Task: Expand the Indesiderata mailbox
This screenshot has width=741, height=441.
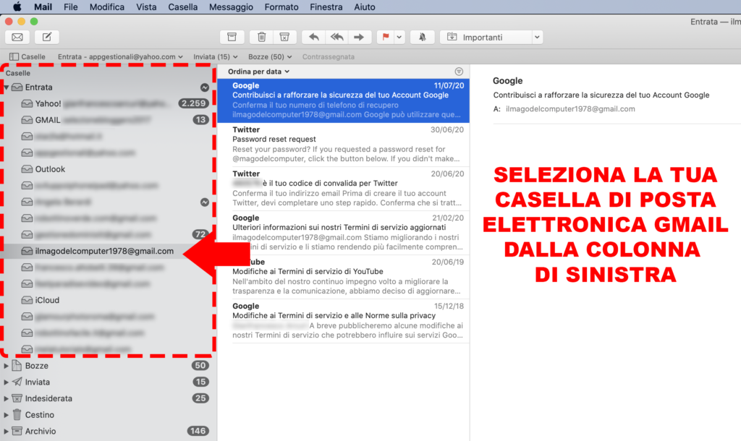Action: point(6,398)
